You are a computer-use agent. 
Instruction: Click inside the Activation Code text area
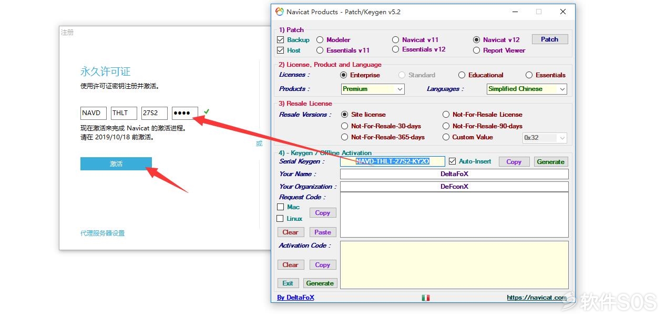(454, 264)
